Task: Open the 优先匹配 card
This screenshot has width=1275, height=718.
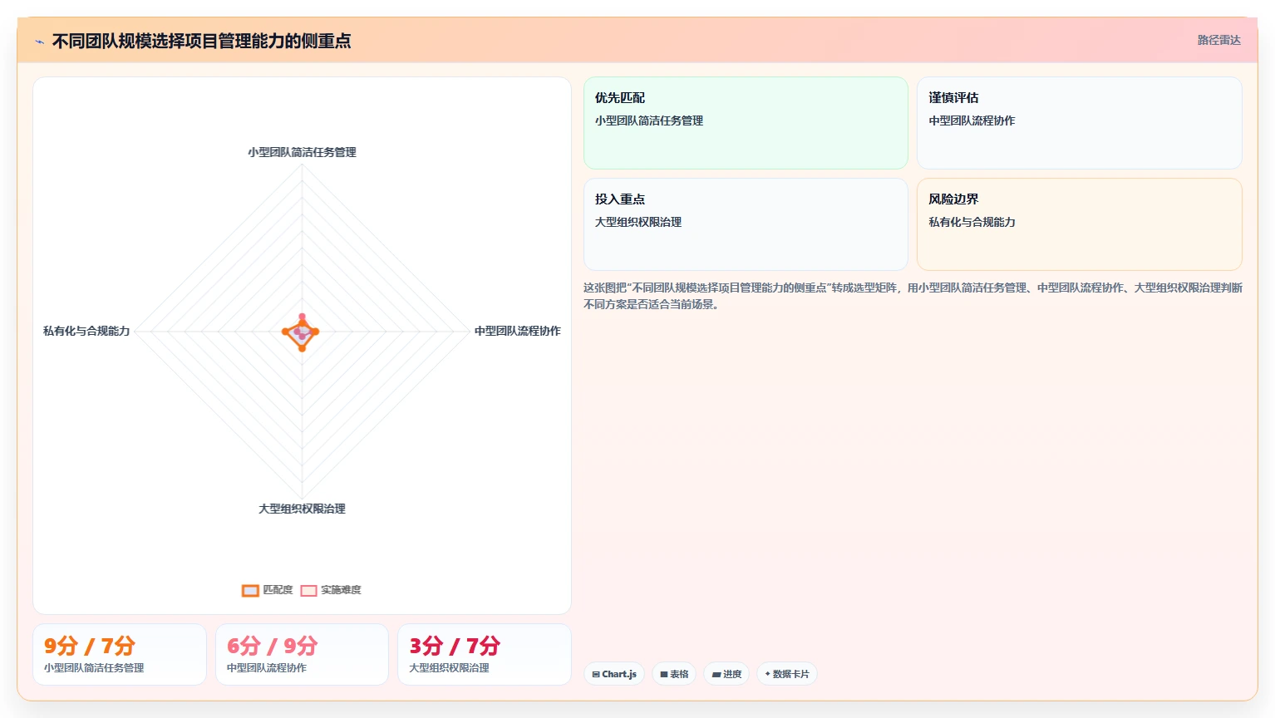Action: pyautogui.click(x=746, y=123)
